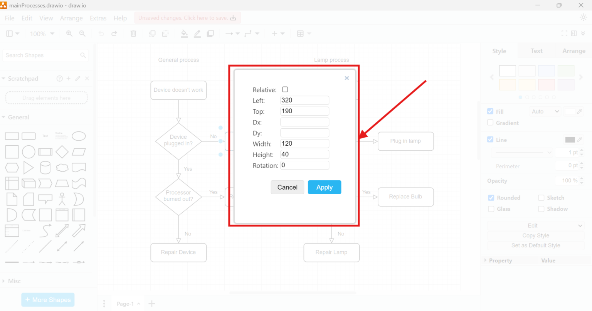Select the cylinder shape in General

click(45, 168)
